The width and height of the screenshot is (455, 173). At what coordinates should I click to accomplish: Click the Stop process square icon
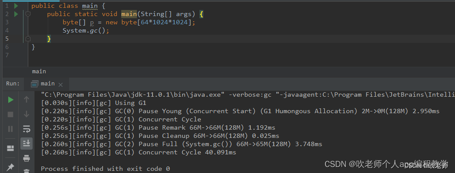point(11,114)
